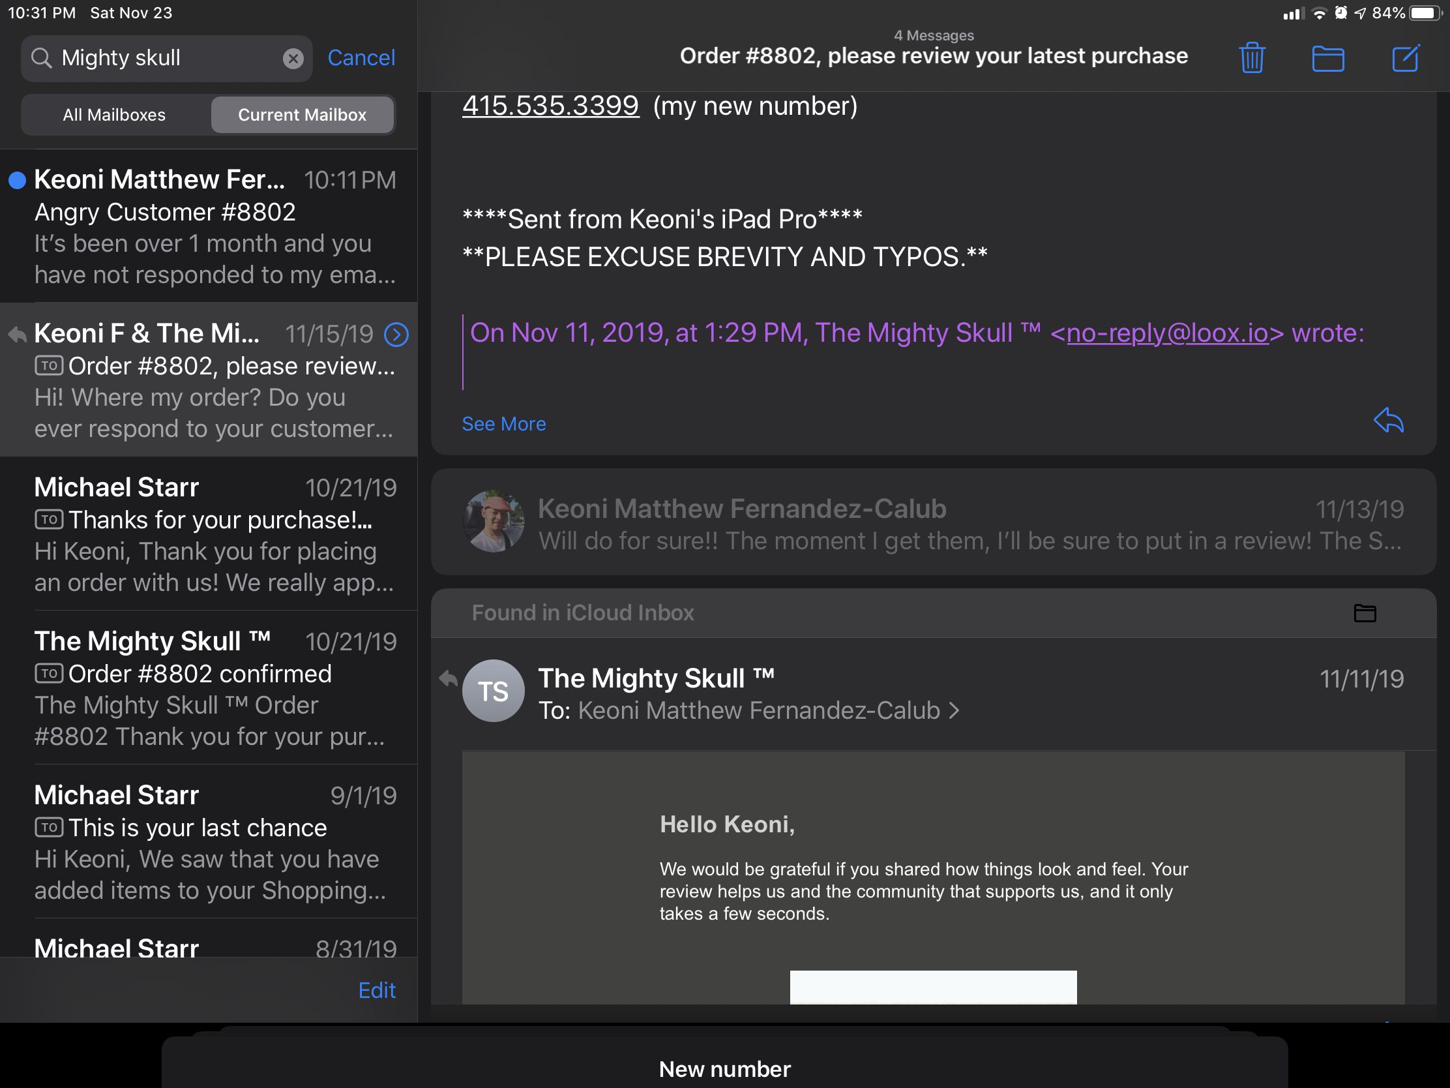Tap the Found in iCloud Inbox label
This screenshot has width=1450, height=1088.
(x=583, y=612)
